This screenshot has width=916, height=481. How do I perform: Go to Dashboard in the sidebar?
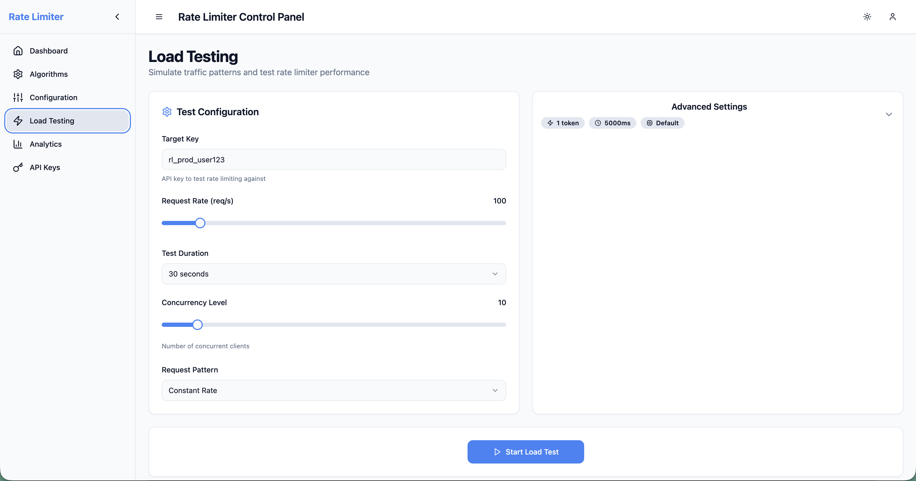68,51
